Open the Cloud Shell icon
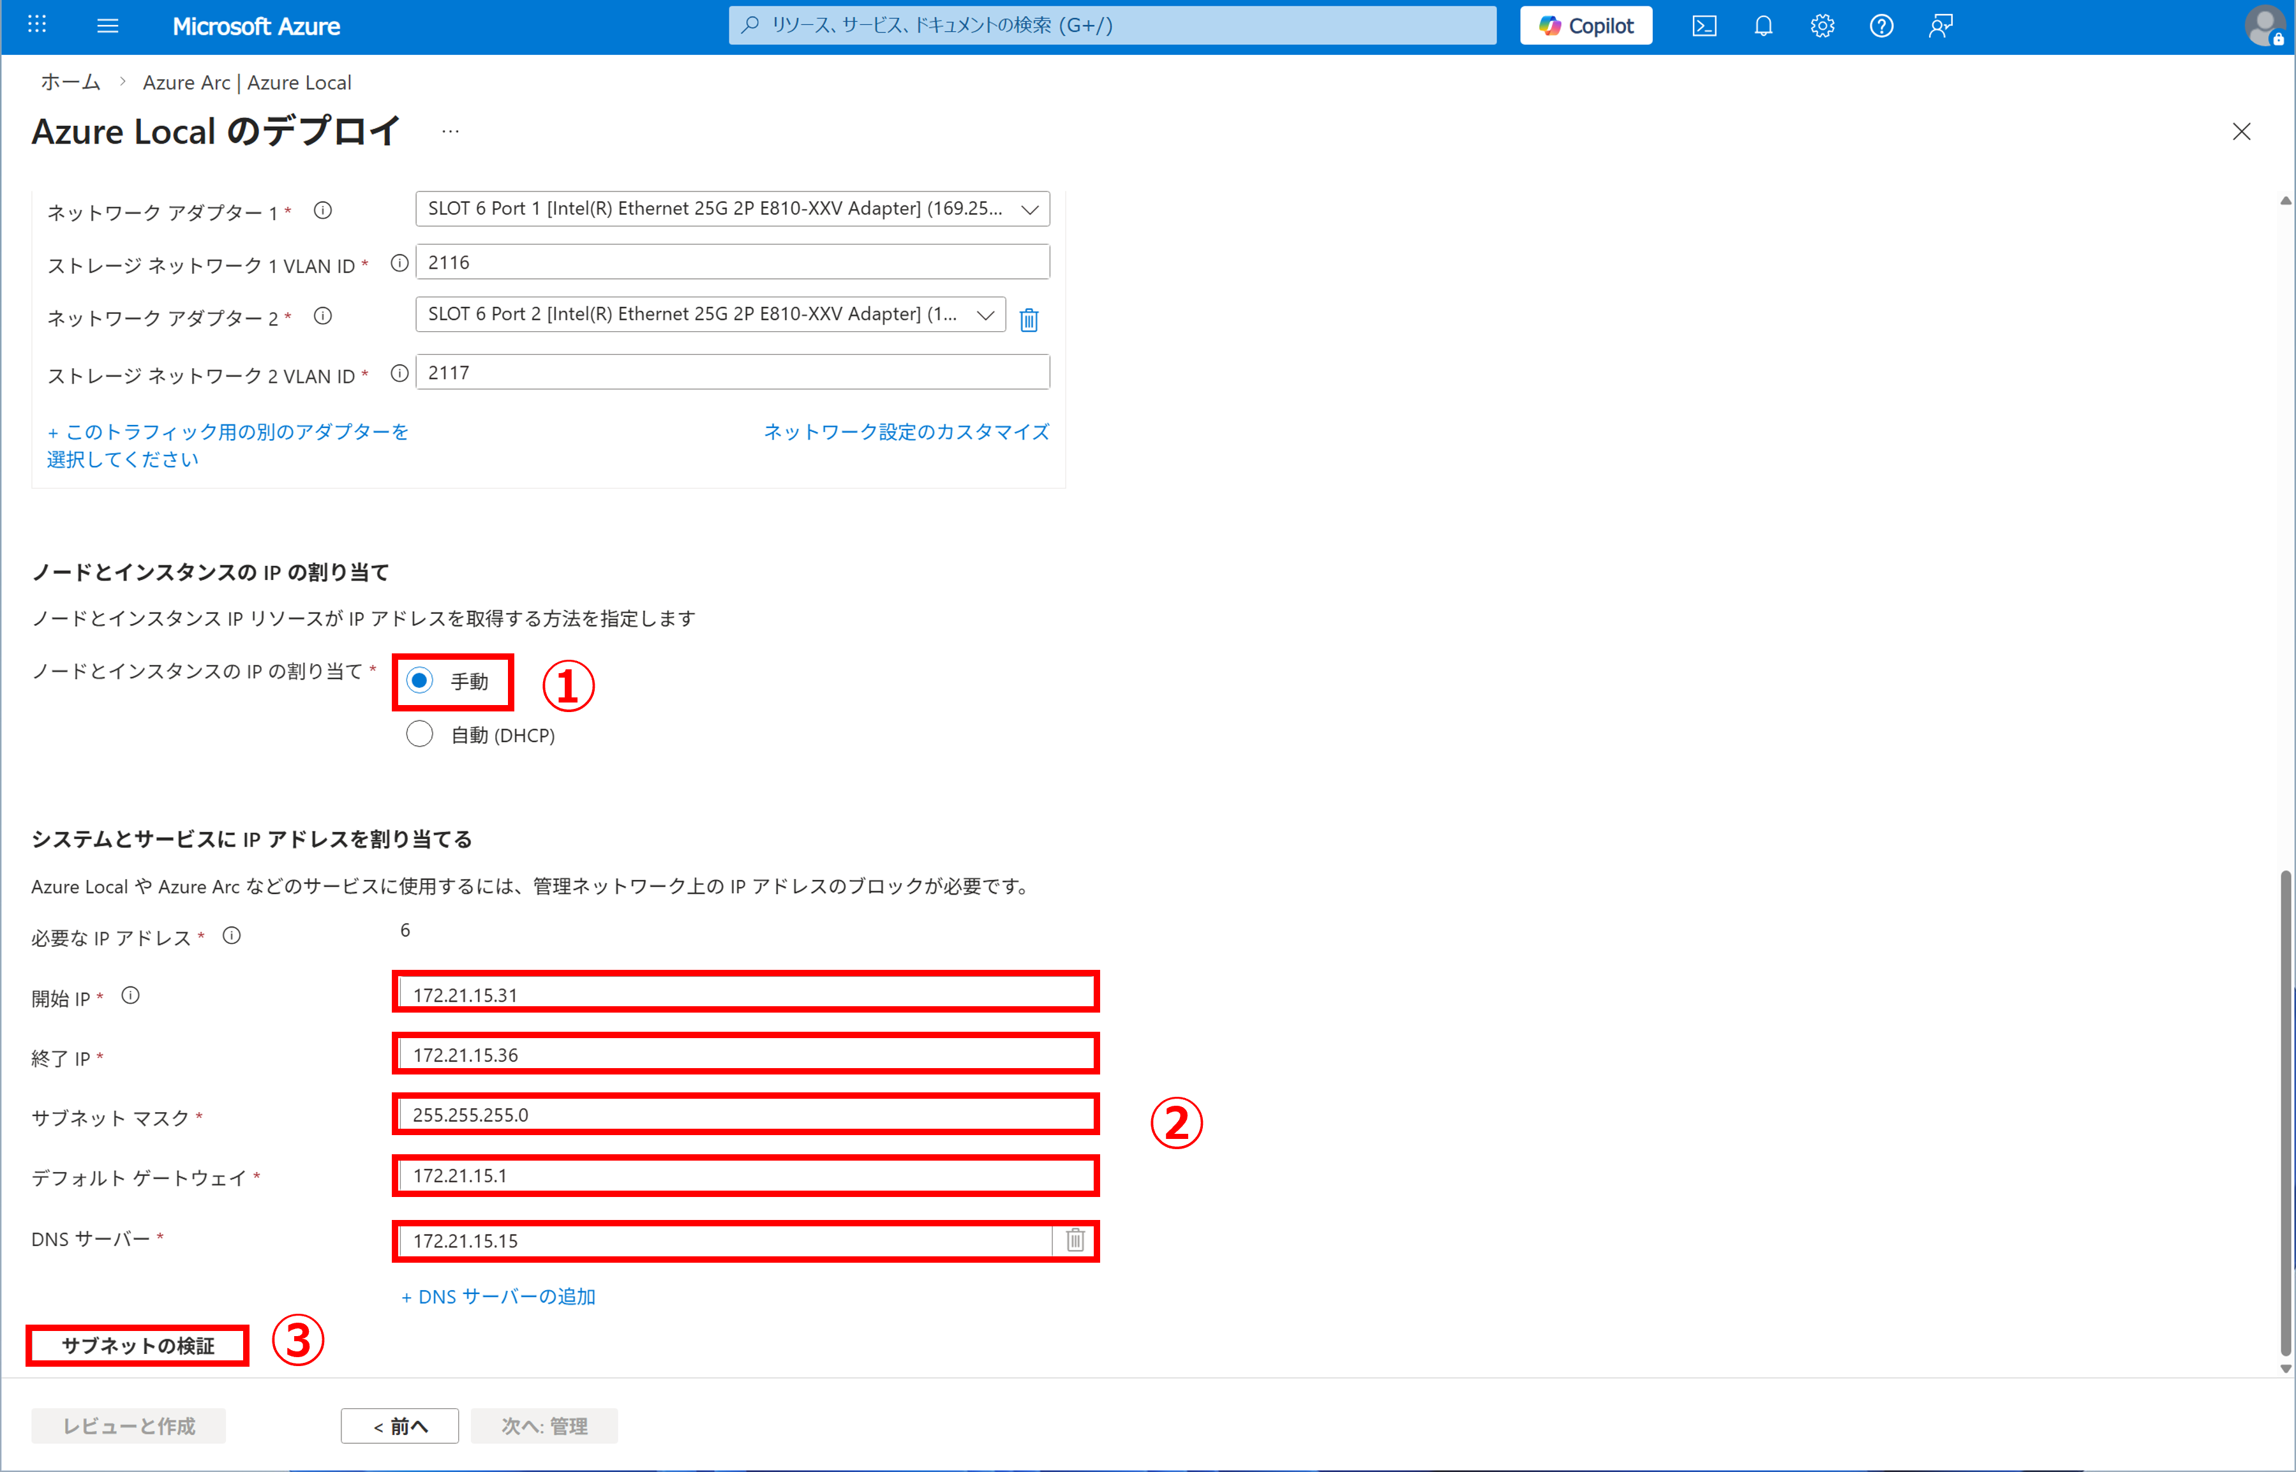 (x=1704, y=26)
